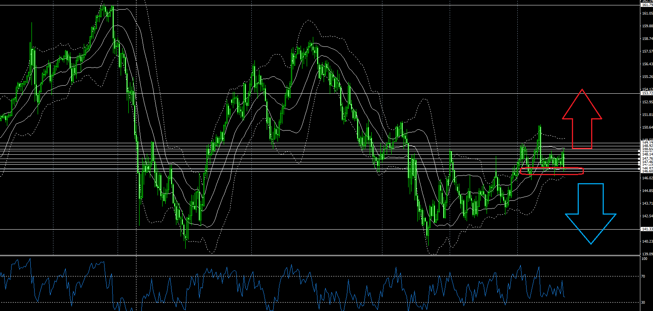
Task: Click the 161.05 price scale value
Action: (647, 13)
